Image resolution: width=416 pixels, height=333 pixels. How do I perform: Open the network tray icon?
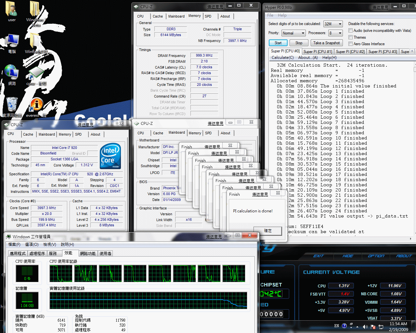[x=381, y=326]
